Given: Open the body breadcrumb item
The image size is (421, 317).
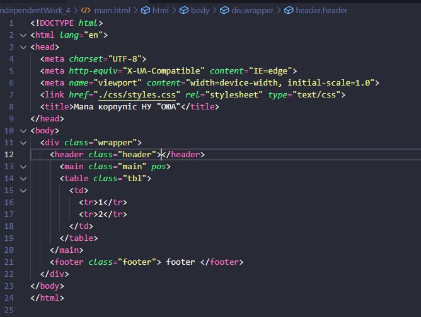Looking at the screenshot, I should pyautogui.click(x=200, y=11).
